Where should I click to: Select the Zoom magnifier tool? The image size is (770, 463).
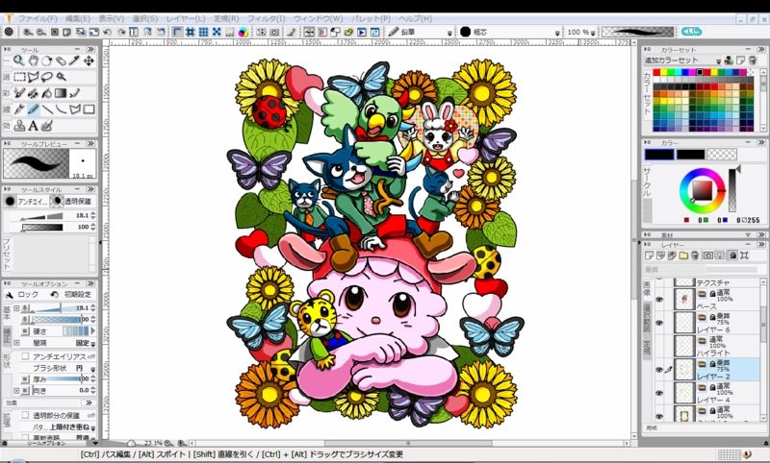tap(18, 61)
